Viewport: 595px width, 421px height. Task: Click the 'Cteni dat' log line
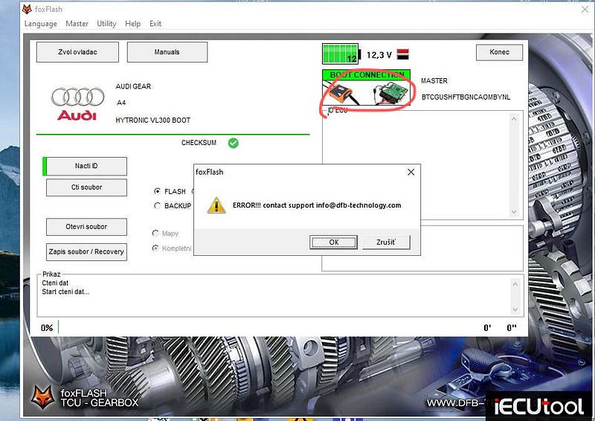pyautogui.click(x=55, y=283)
